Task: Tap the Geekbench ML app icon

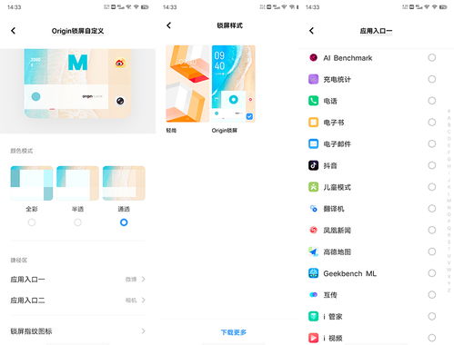Action: click(x=313, y=273)
